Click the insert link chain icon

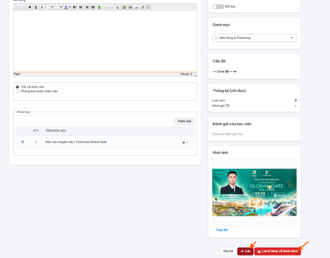pyautogui.click(x=105, y=7)
